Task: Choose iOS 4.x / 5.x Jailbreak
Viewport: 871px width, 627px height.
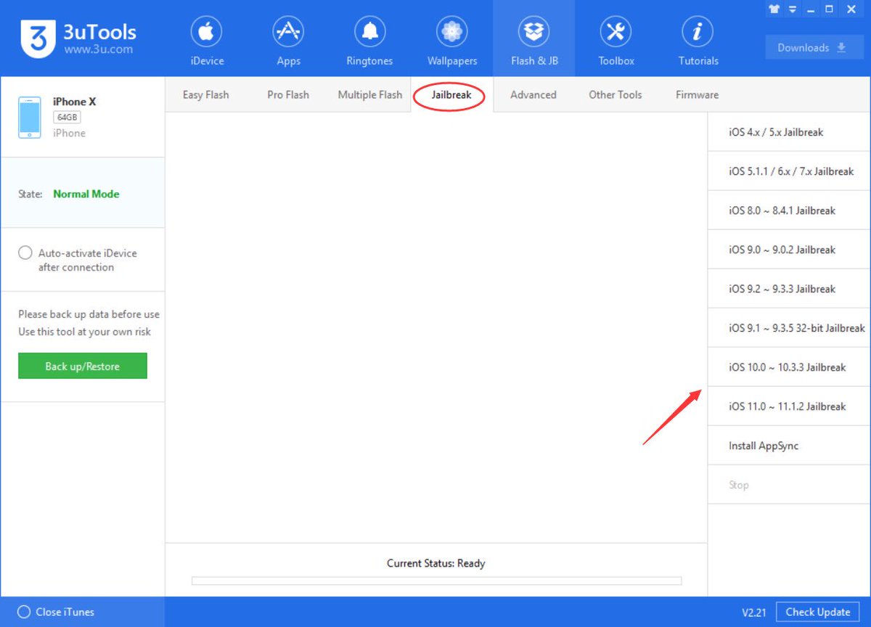Action: point(789,132)
